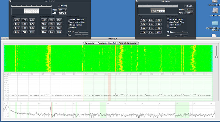This screenshot has height=122, width=220.
Task: Select the 160m bandstack button
Action: coord(44,20)
